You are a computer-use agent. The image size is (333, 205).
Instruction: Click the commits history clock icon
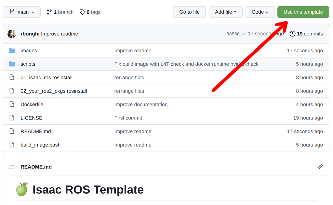(292, 34)
